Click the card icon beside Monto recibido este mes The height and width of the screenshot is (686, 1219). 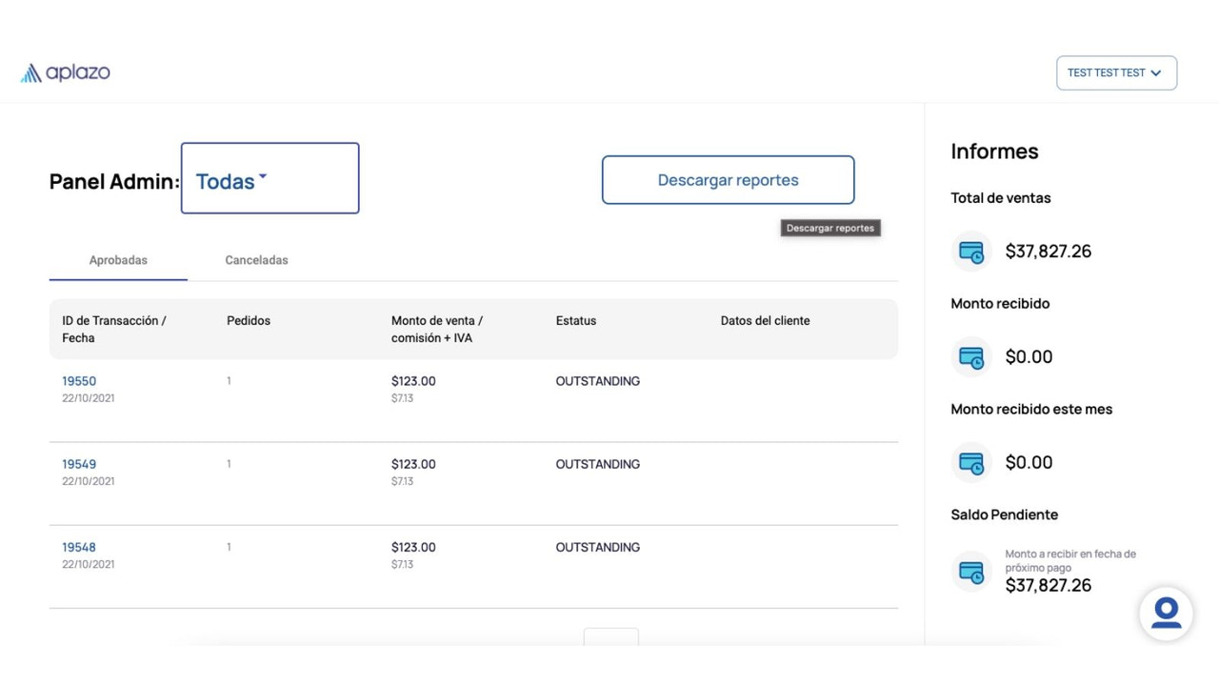point(970,462)
